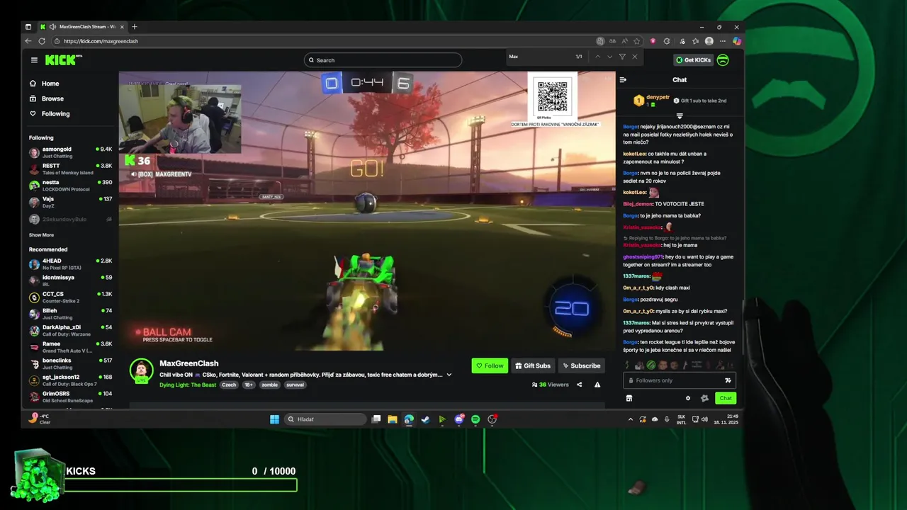Select the MaxGreenClash Stream browser tab
907x510 pixels.
81,27
